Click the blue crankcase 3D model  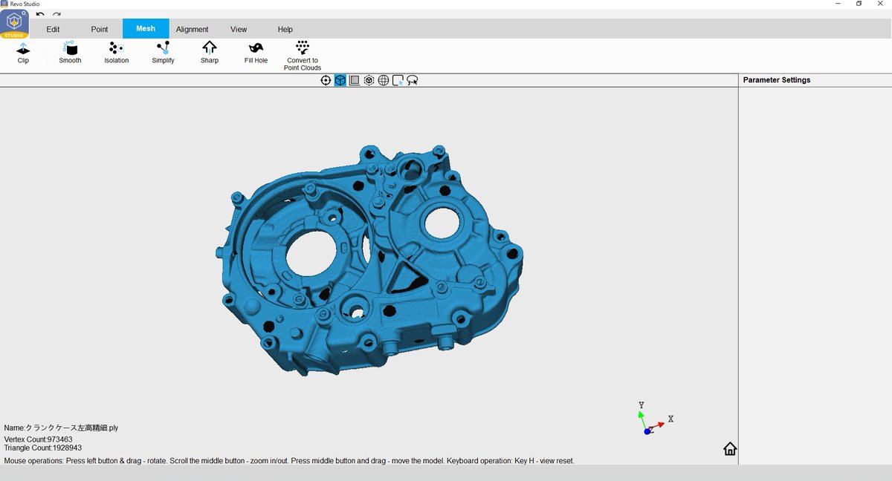369,260
